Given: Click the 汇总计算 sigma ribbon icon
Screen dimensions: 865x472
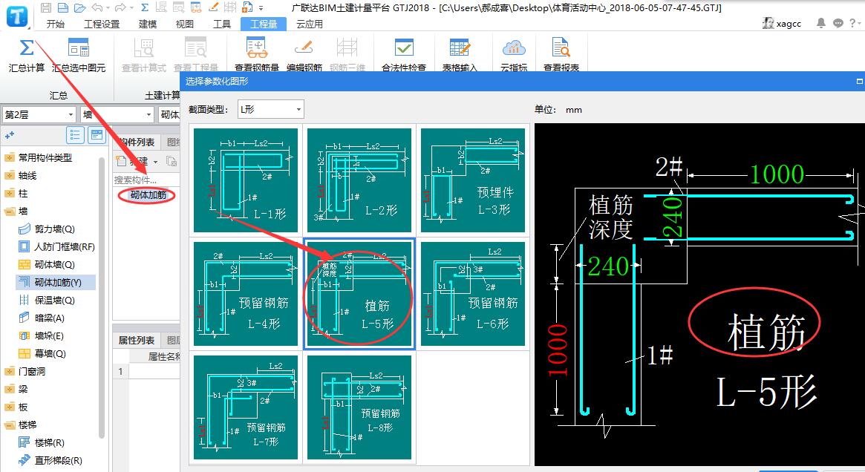Looking at the screenshot, I should click(x=27, y=48).
